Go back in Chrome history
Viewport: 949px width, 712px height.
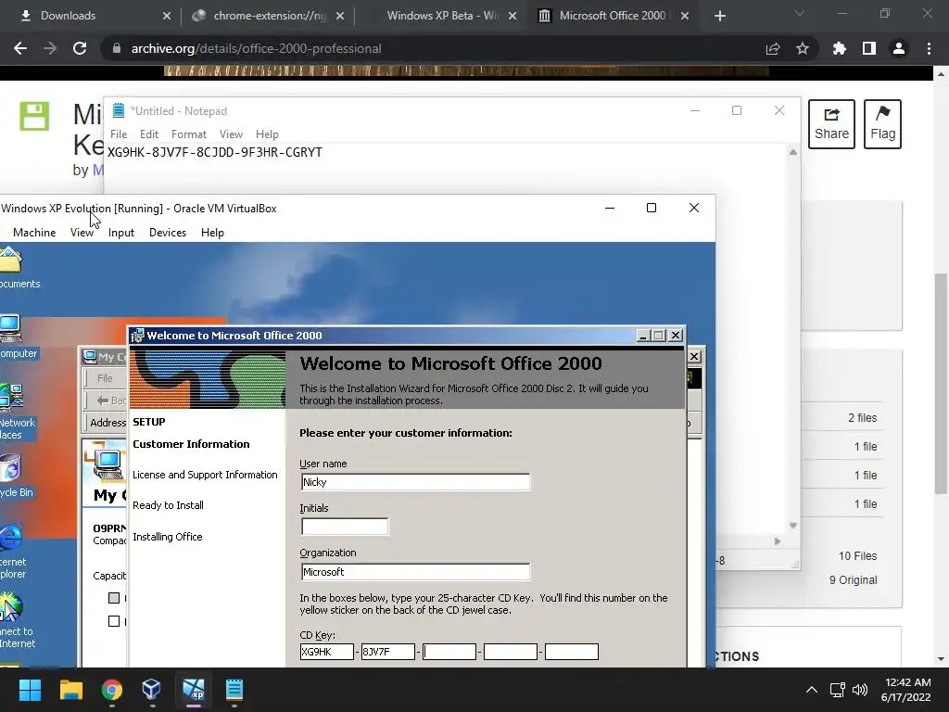click(20, 48)
